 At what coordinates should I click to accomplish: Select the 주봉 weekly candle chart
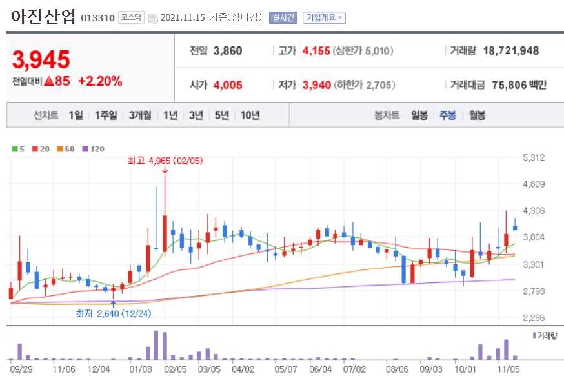tap(447, 115)
